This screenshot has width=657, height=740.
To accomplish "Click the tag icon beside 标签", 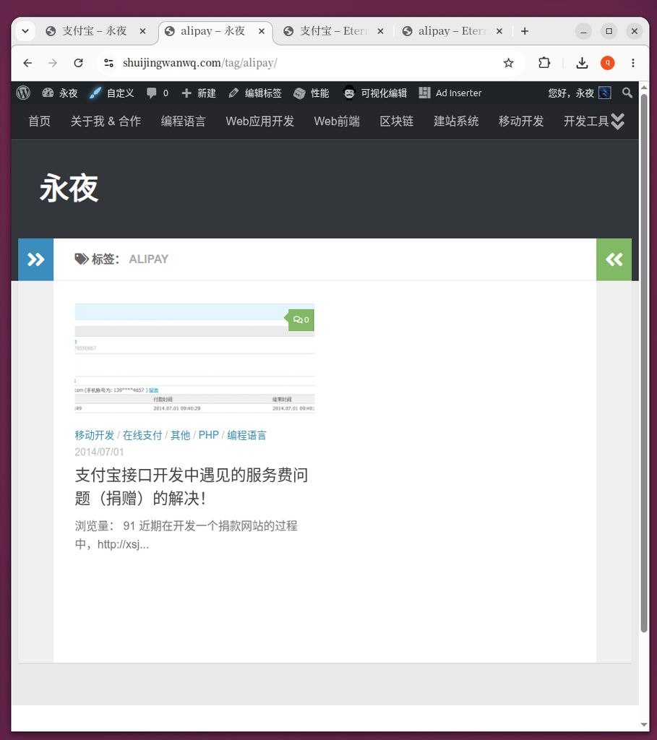I will point(81,259).
